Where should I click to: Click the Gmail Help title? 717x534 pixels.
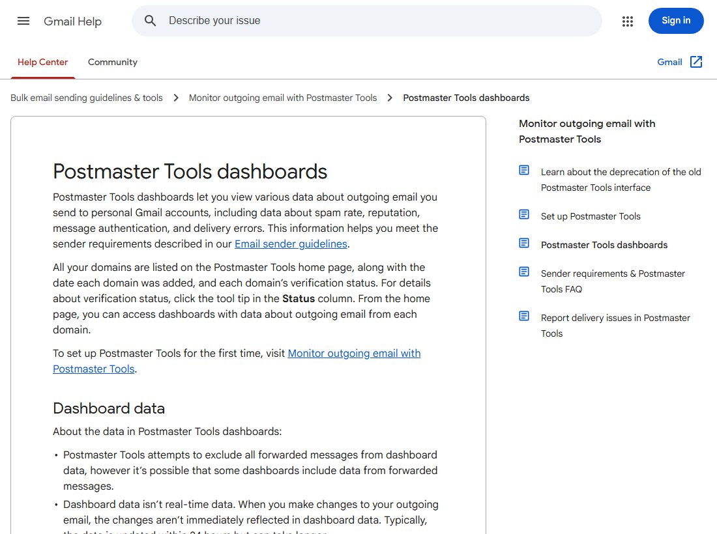click(x=73, y=21)
